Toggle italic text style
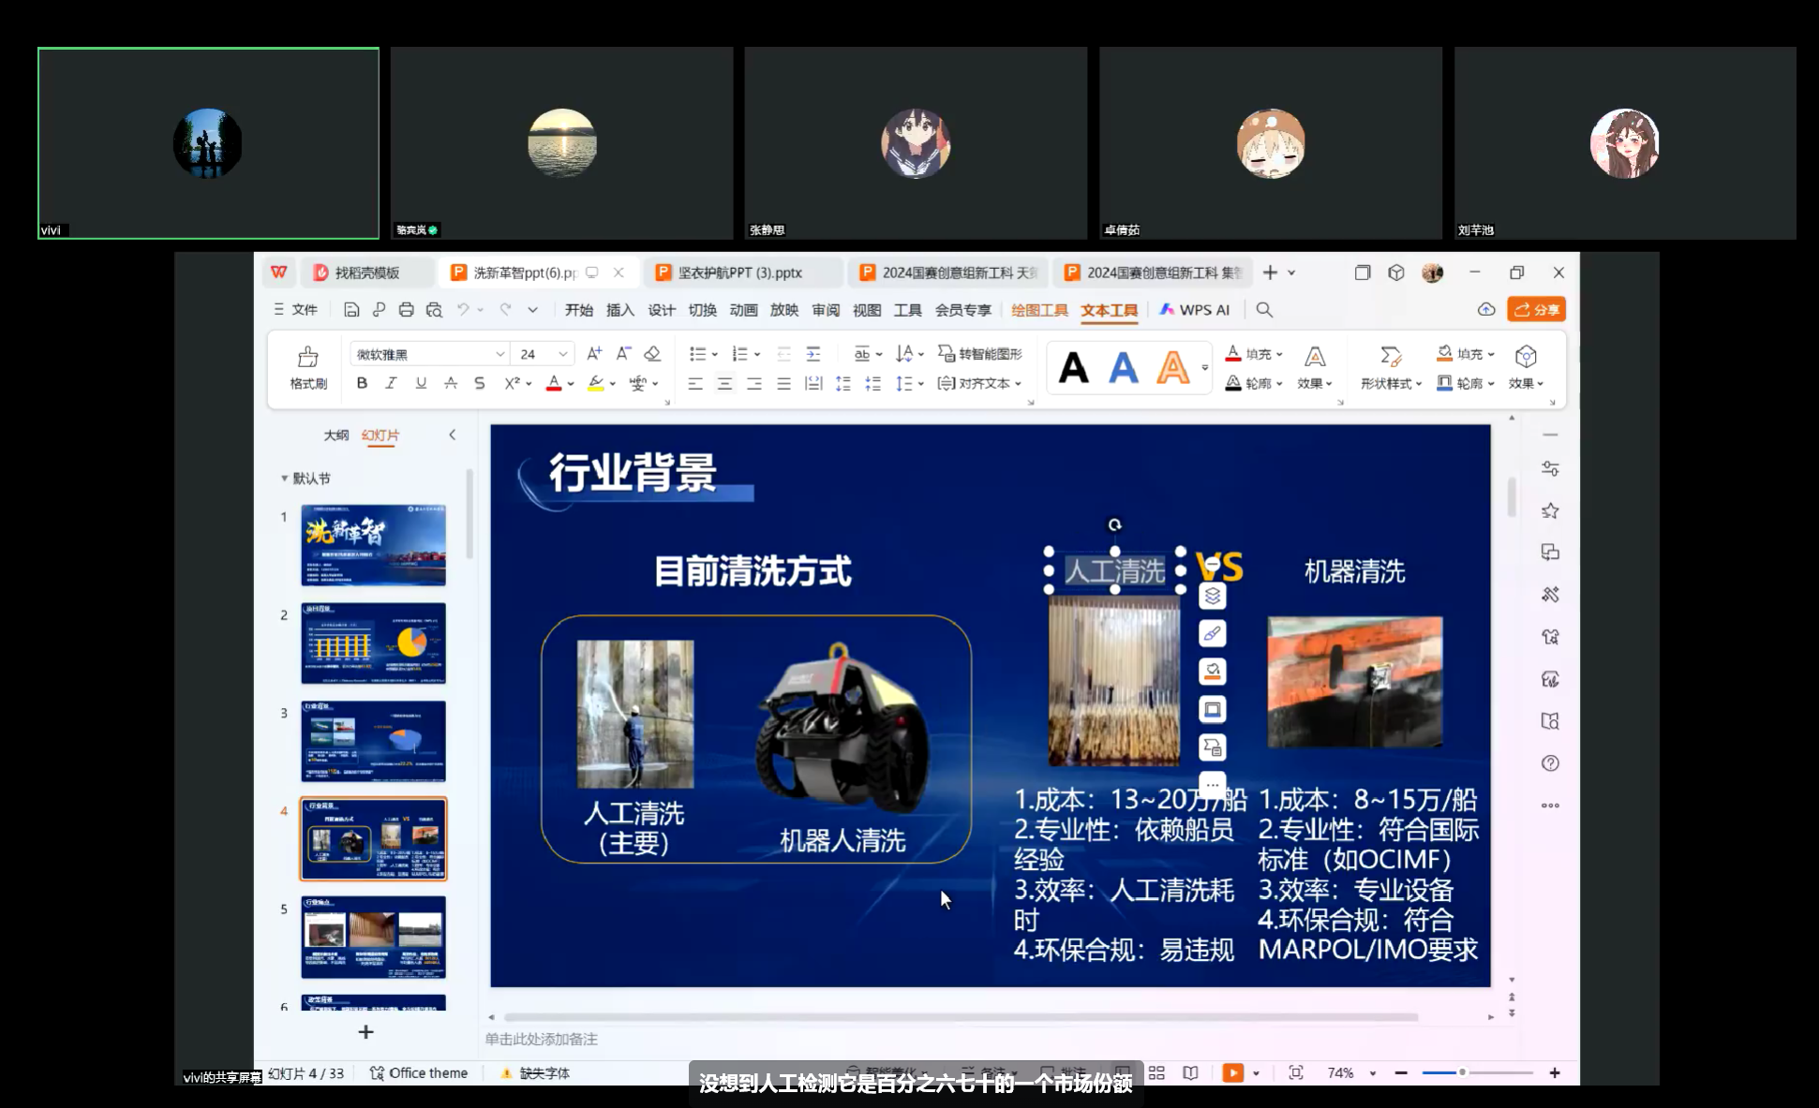The image size is (1819, 1108). click(391, 383)
